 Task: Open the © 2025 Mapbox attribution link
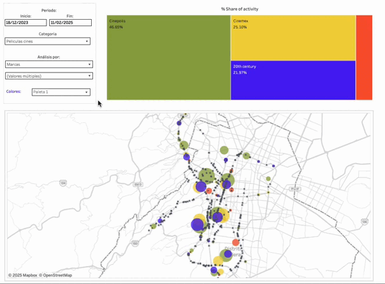tap(22, 275)
